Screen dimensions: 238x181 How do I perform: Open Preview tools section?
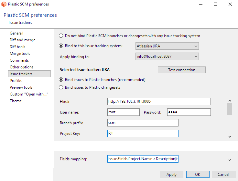point(21,87)
